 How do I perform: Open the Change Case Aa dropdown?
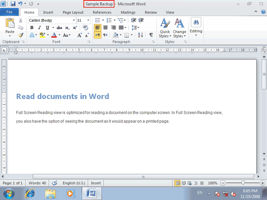pyautogui.click(x=67, y=35)
